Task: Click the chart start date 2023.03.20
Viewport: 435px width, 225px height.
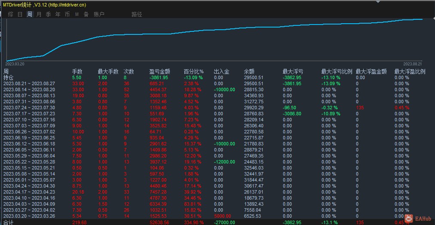Action: coord(15,64)
